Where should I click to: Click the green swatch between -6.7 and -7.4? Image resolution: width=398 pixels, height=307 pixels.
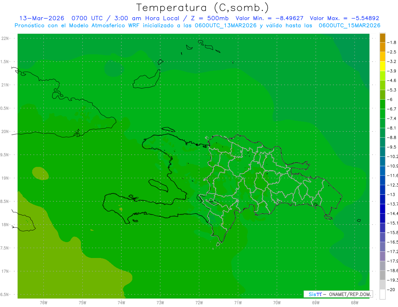click(382, 114)
